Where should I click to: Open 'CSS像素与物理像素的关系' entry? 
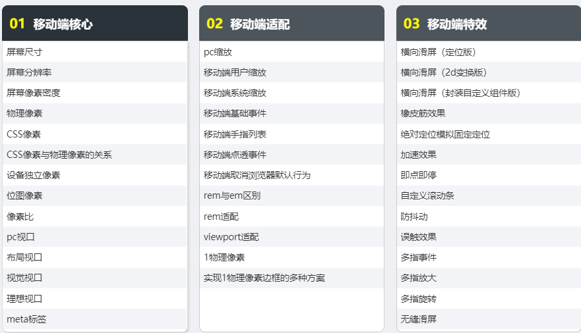pyautogui.click(x=95, y=155)
